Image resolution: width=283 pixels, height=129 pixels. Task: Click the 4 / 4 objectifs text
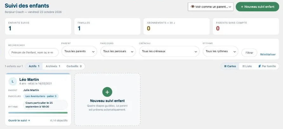(x=59, y=120)
